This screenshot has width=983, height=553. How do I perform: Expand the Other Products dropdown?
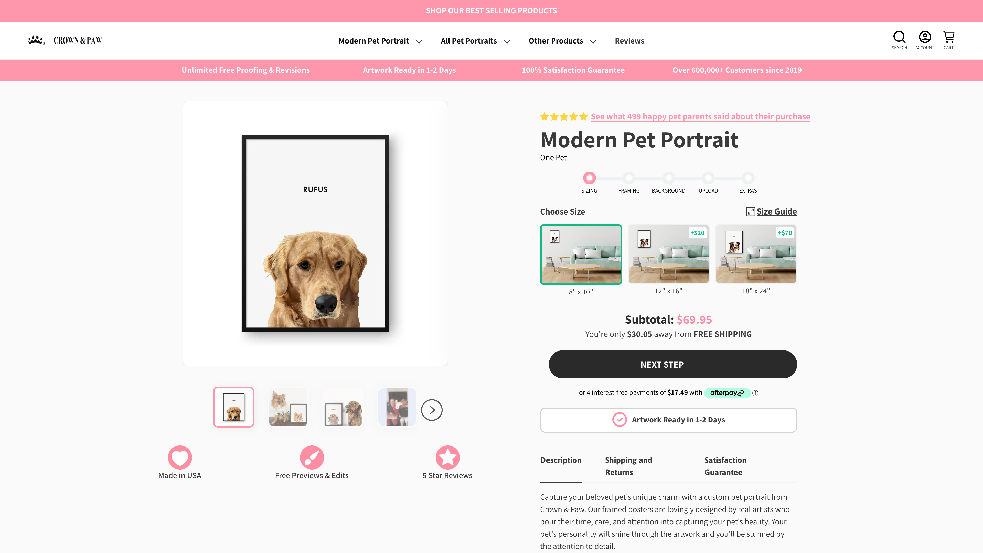coord(562,41)
